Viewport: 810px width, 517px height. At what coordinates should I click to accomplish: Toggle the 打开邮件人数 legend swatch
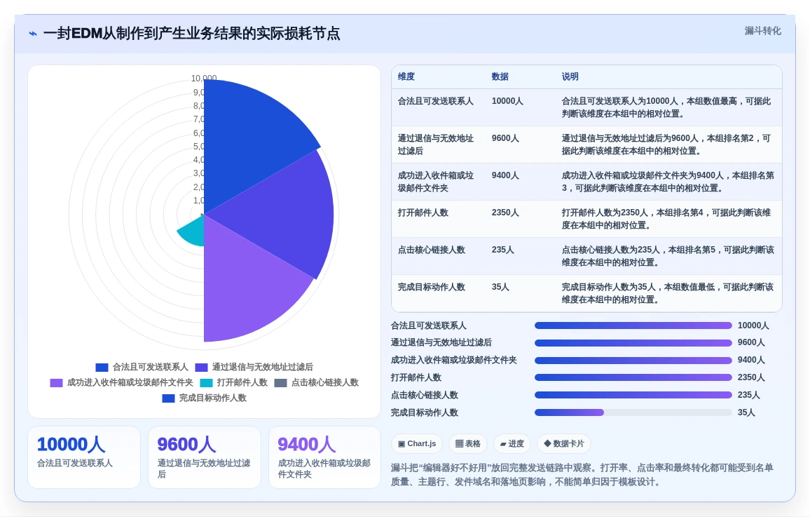(x=206, y=382)
